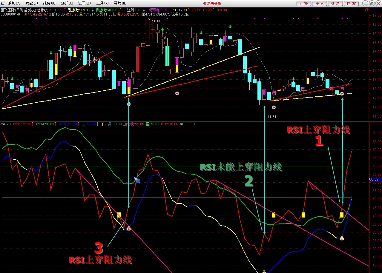
Task: Click the leftmost yellow signal square in RSI pane
Action: pyautogui.click(x=119, y=215)
